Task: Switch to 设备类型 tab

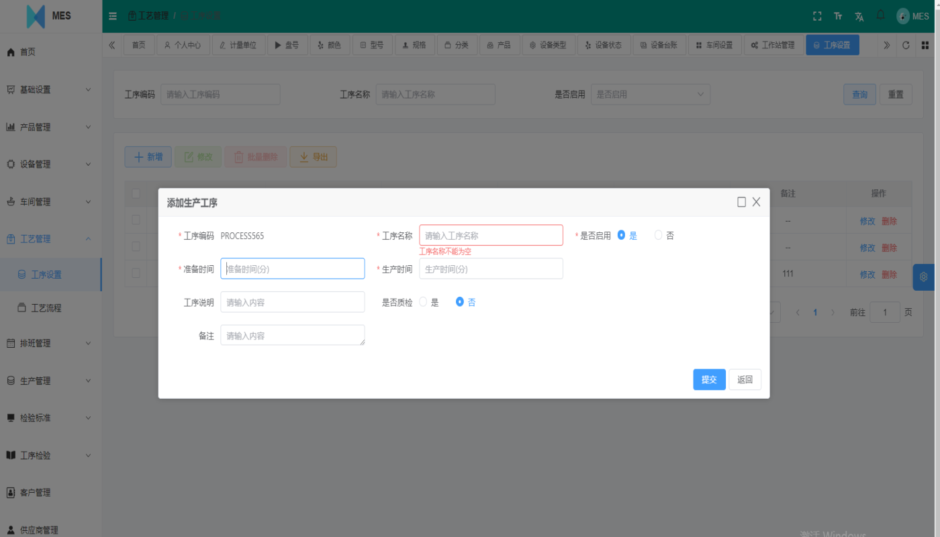Action: point(549,45)
